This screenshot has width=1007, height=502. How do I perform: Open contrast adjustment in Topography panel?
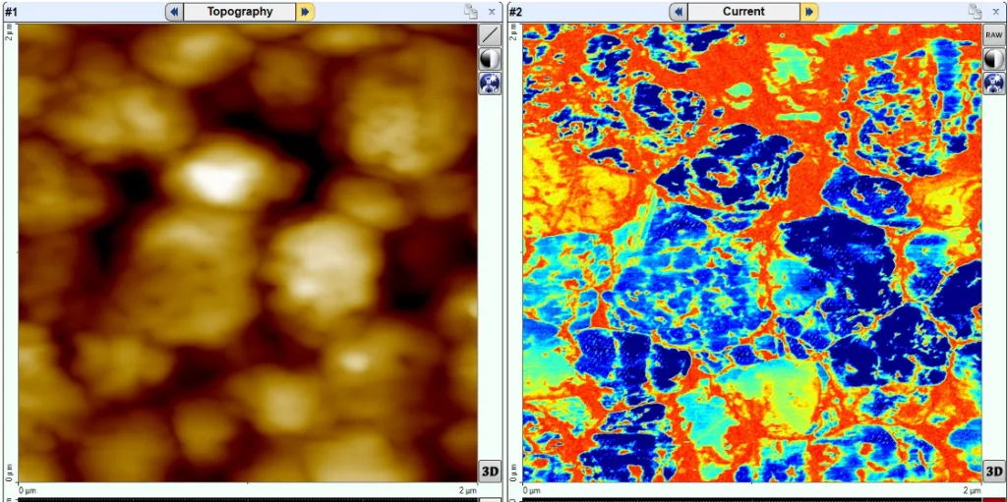490,59
